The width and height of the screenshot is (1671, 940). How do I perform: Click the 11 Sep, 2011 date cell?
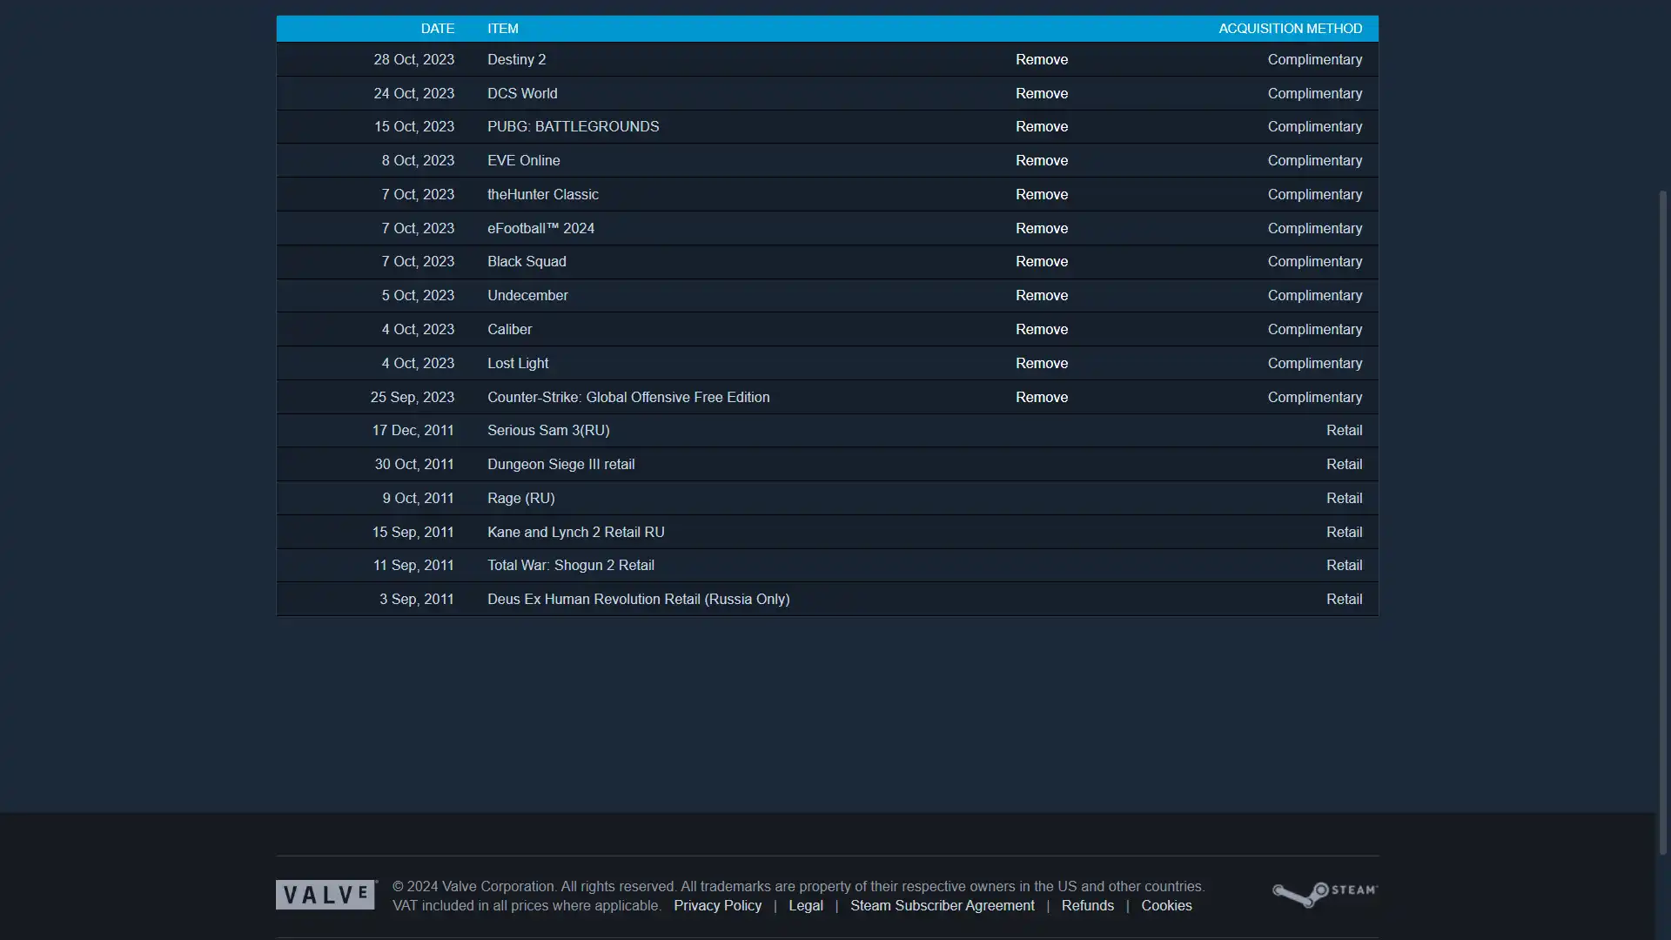414,565
